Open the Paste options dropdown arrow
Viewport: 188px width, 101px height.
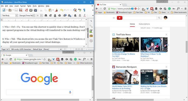pyautogui.click(x=53, y=10)
